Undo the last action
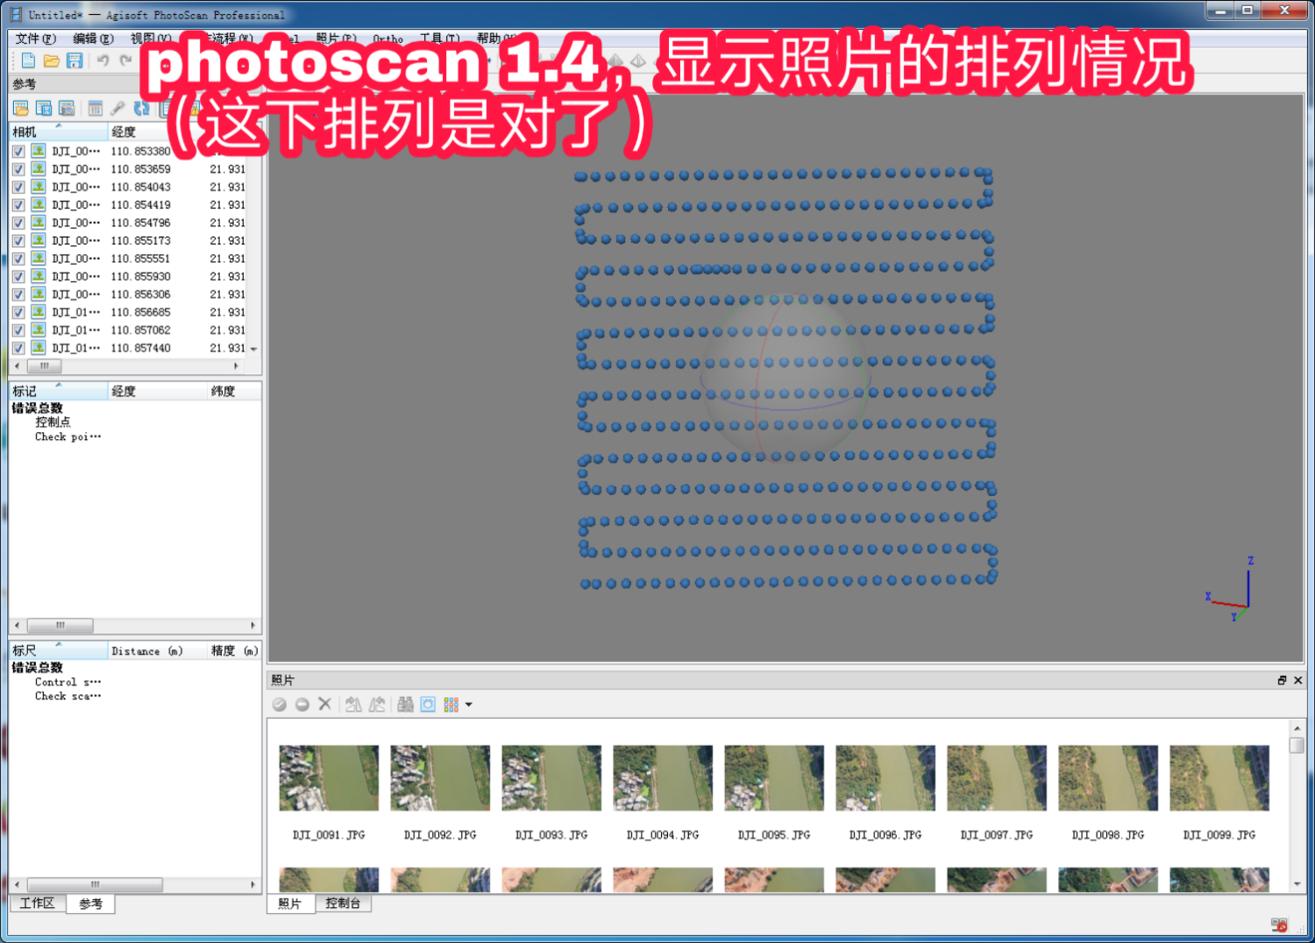The height and width of the screenshot is (943, 1315). (x=103, y=60)
